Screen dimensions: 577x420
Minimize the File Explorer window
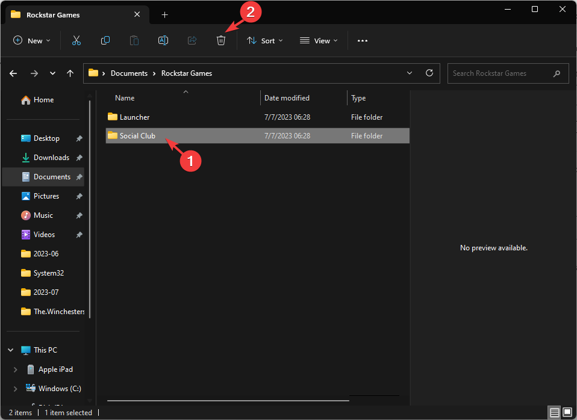508,9
